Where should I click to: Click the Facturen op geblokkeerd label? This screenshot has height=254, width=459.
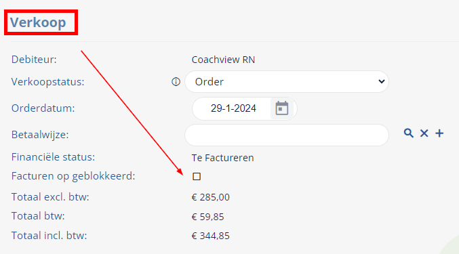(73, 176)
